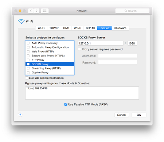Tick the Gopher Proxy checkbox
This screenshot has width=164, height=142.
pos(28,73)
